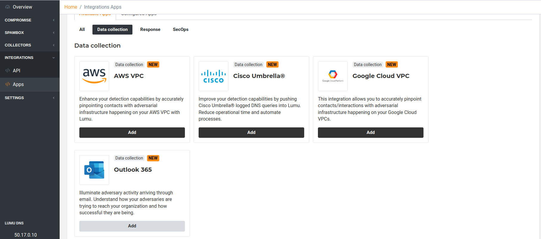Switch to the SecOps filter tab
Viewport: 541px width, 239px height.
(x=181, y=29)
